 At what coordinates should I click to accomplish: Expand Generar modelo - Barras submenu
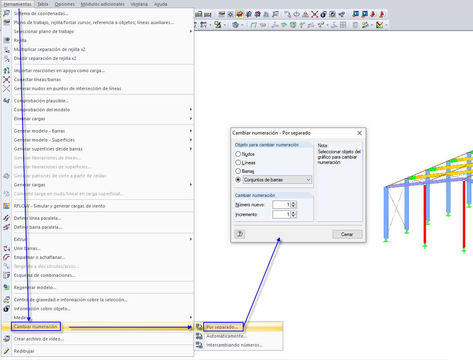(191, 131)
